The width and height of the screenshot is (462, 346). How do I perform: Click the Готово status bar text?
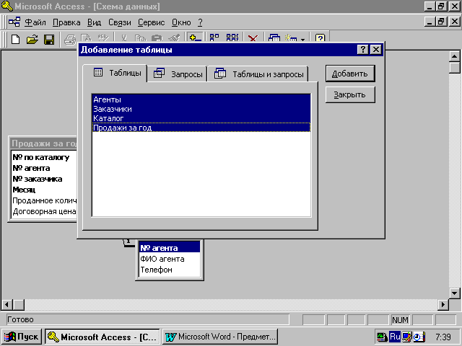20,319
